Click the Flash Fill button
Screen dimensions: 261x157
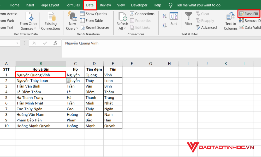[249, 14]
